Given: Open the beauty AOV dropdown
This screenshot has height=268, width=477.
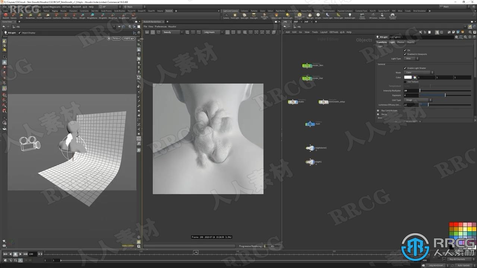Looking at the screenshot, I should 173,32.
